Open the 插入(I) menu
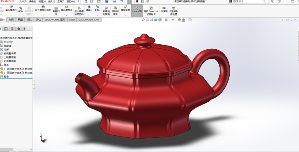 (52, 2)
